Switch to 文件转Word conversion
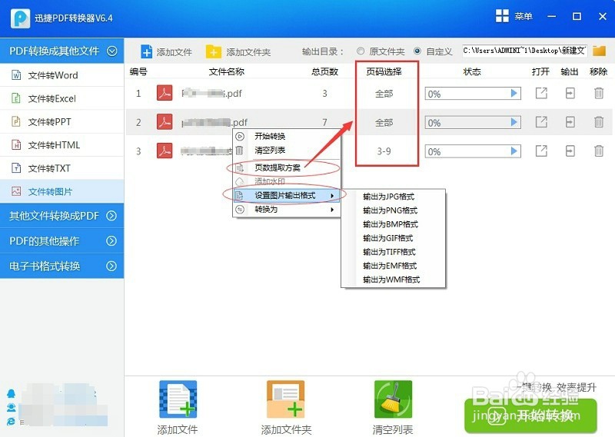Image resolution: width=615 pixels, height=437 pixels. click(62, 74)
